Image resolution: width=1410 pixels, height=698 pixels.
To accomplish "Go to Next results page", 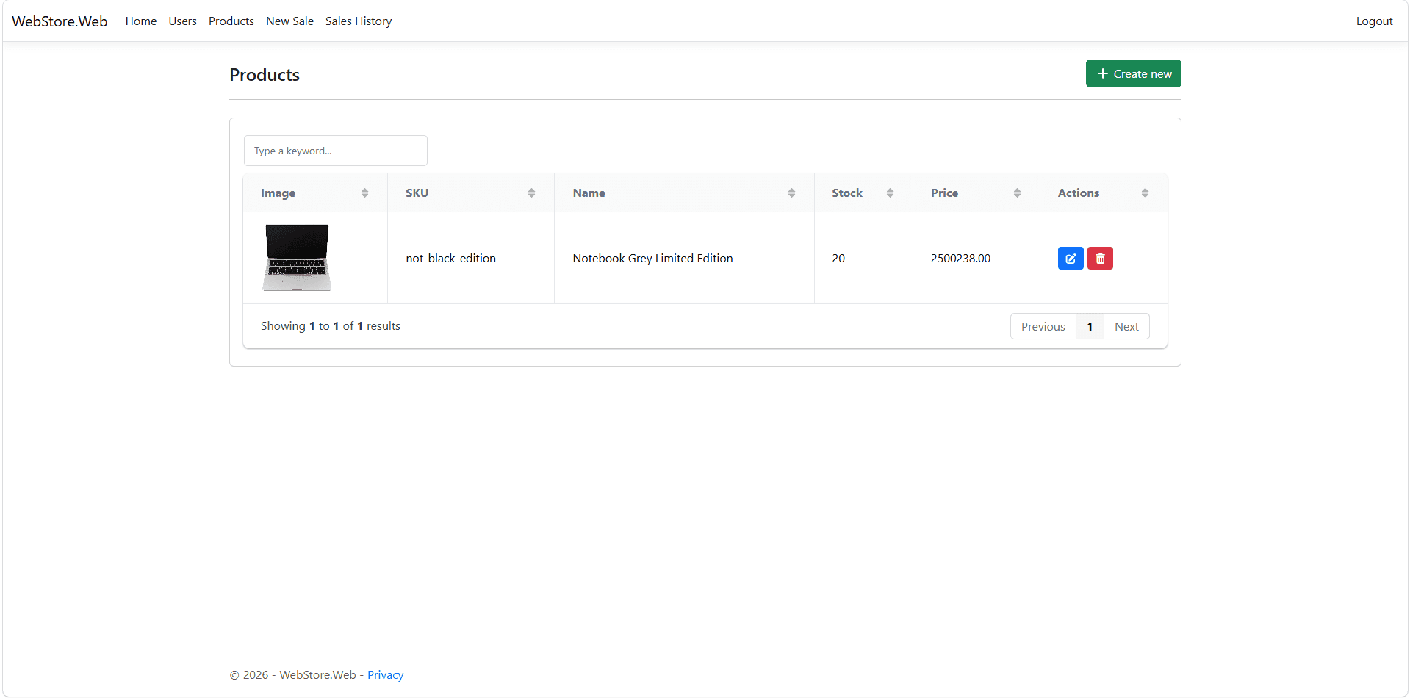I will [x=1126, y=327].
